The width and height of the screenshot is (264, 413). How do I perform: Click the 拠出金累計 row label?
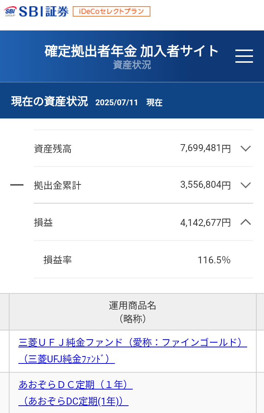tap(57, 186)
